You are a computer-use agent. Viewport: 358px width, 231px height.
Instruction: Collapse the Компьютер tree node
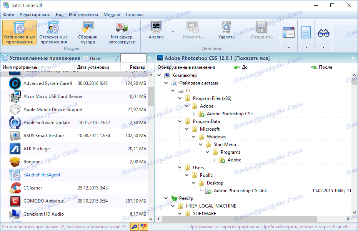159,75
